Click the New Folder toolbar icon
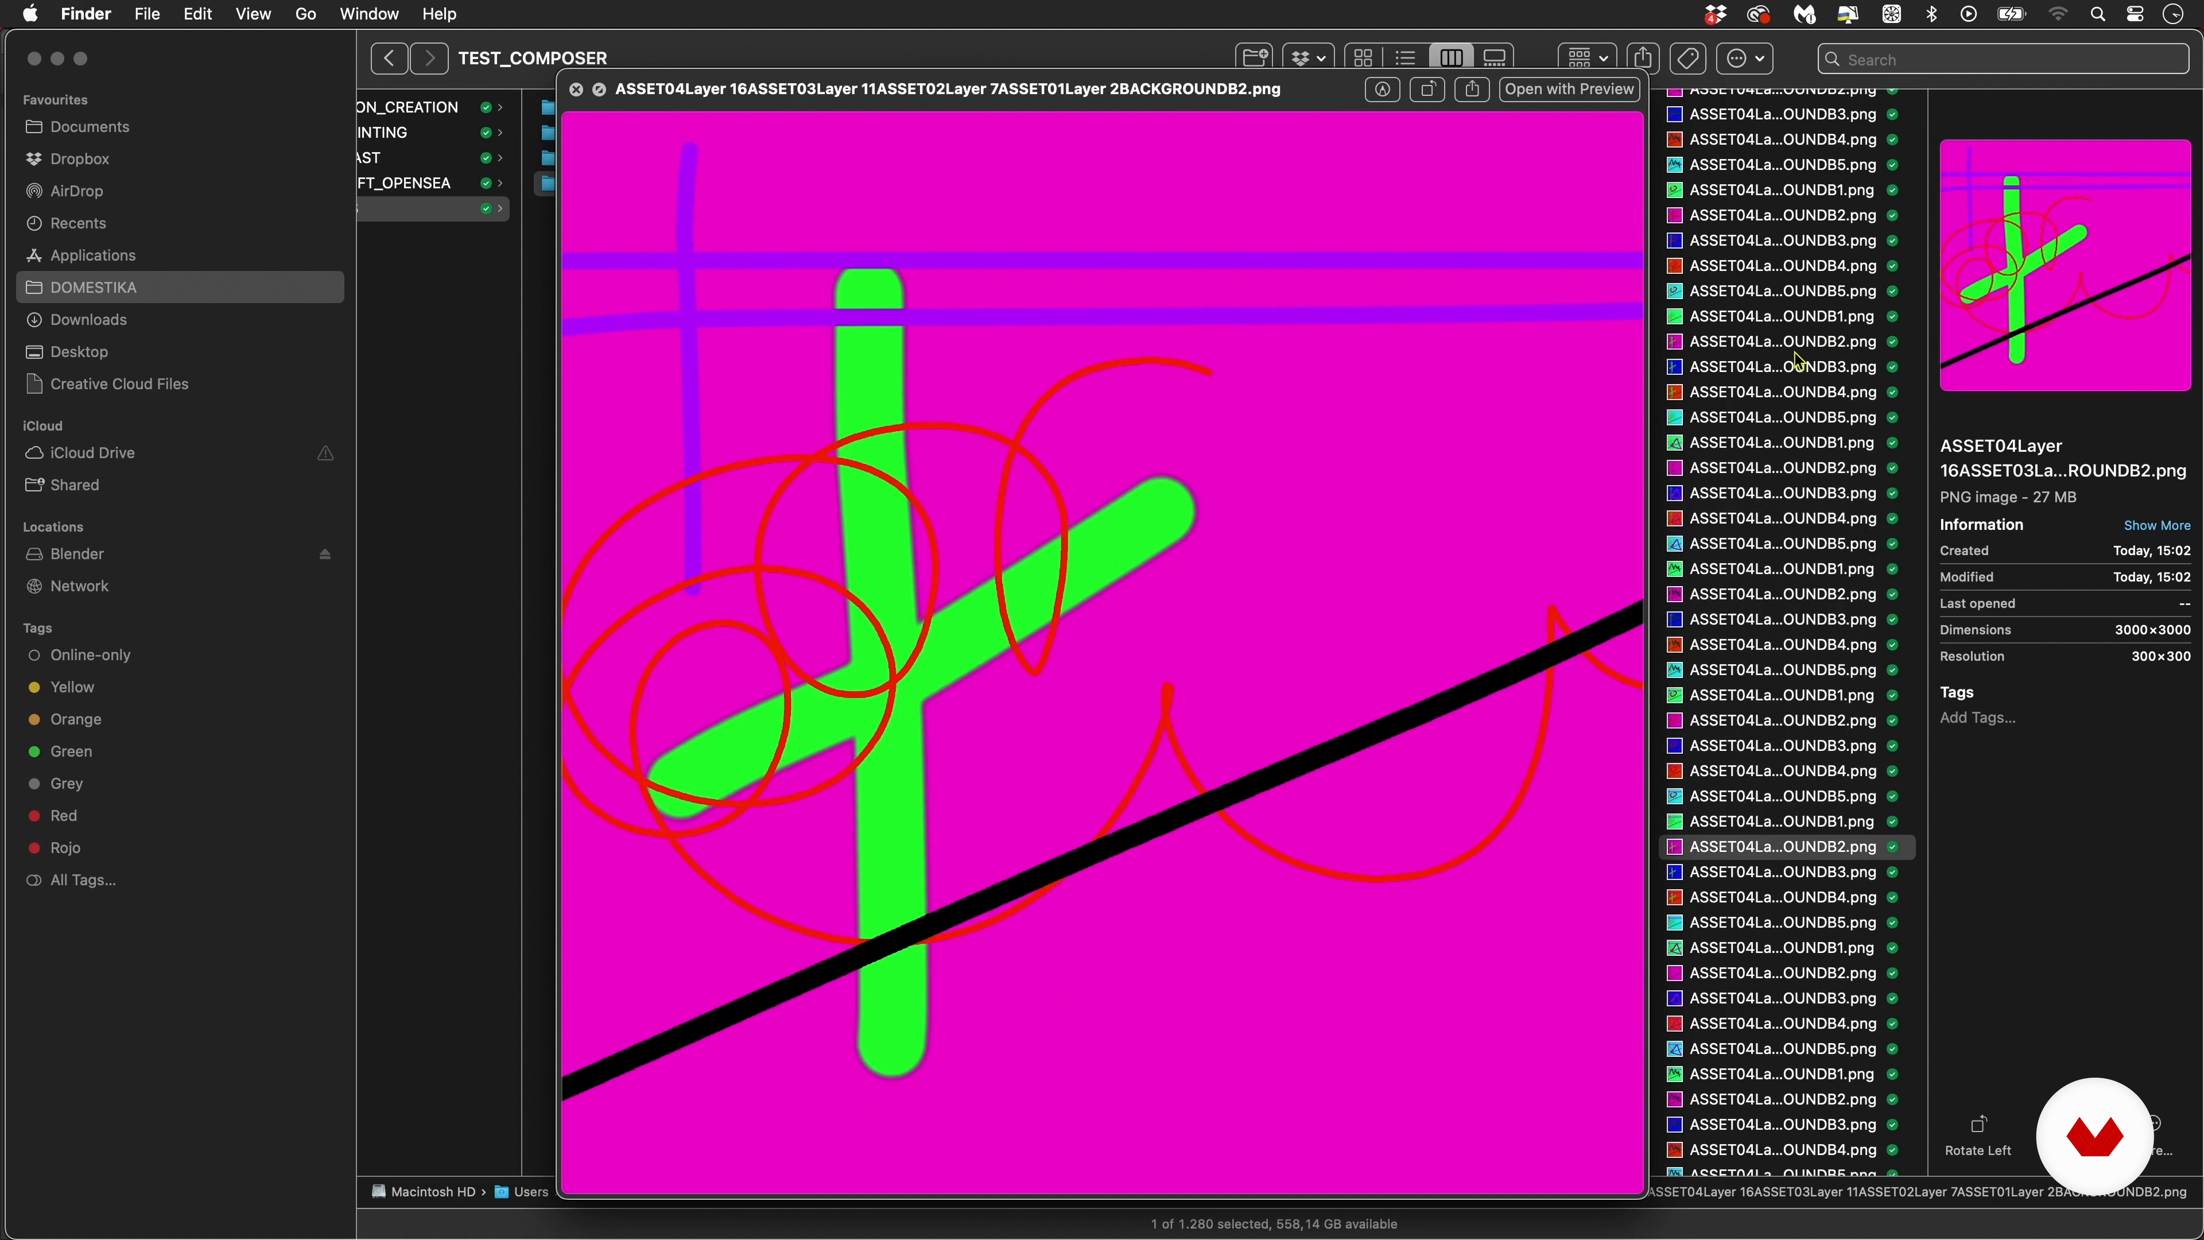2204x1240 pixels. 1254,58
